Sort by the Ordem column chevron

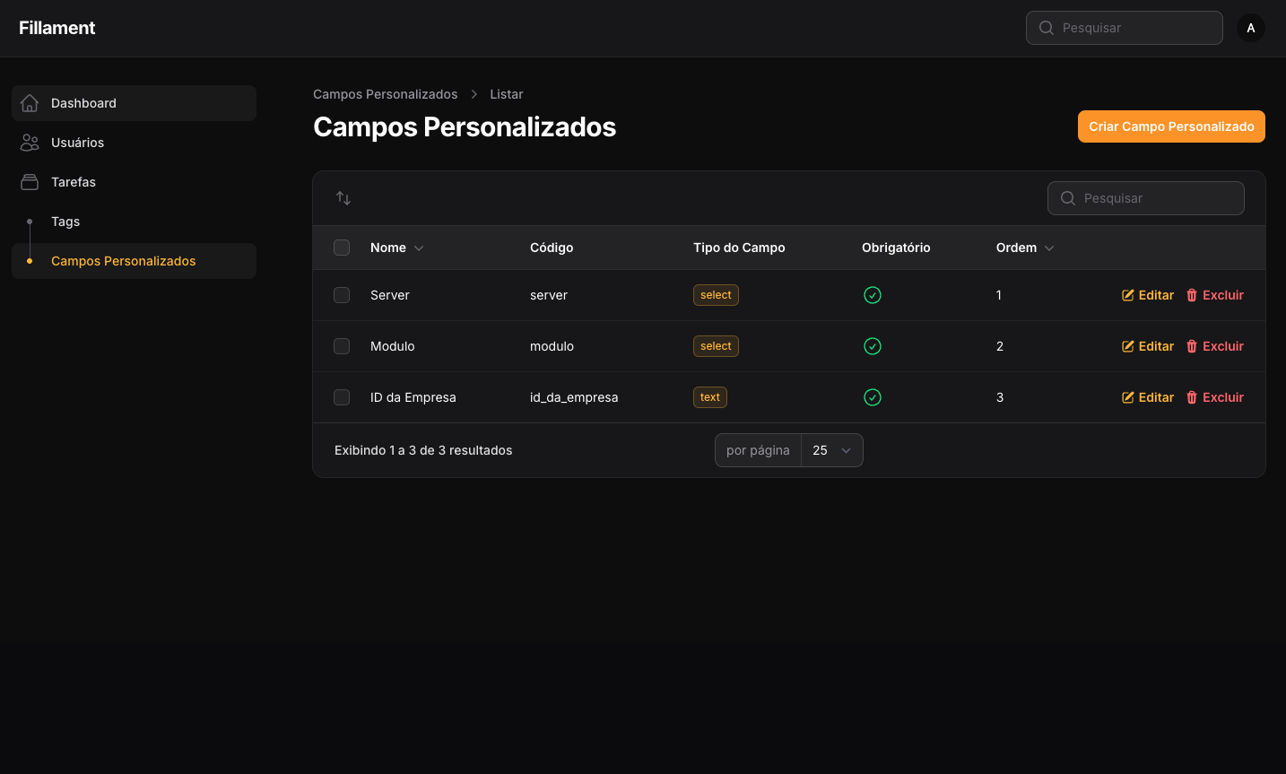pyautogui.click(x=1049, y=248)
